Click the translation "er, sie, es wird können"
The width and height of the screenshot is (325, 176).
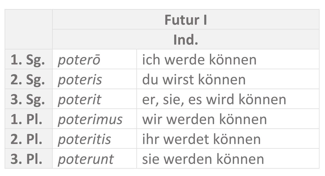(x=214, y=100)
